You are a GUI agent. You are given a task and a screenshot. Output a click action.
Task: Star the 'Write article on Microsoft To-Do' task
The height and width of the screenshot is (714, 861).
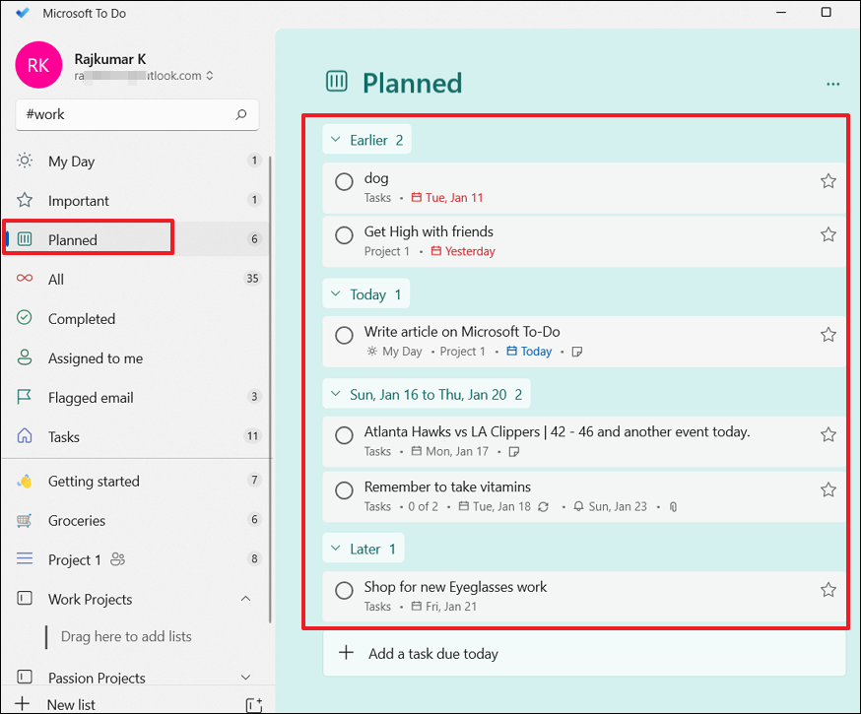(x=828, y=335)
